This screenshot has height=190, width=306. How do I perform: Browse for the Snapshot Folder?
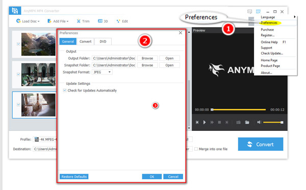coord(147,65)
